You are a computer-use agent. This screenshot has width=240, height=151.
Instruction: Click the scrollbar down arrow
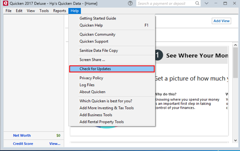pyautogui.click(x=235, y=140)
